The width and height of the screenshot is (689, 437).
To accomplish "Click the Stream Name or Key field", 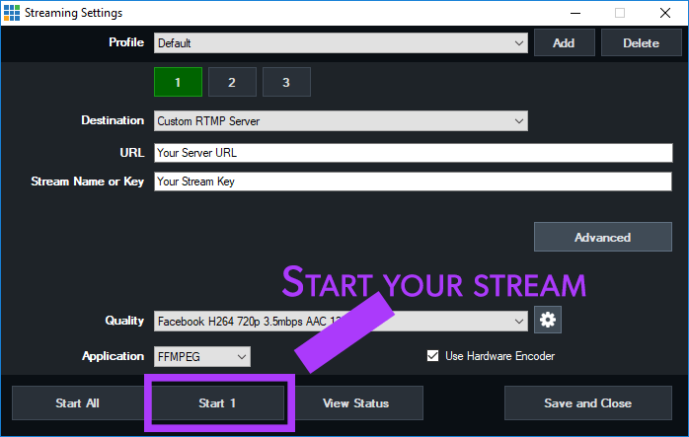I will [x=413, y=182].
